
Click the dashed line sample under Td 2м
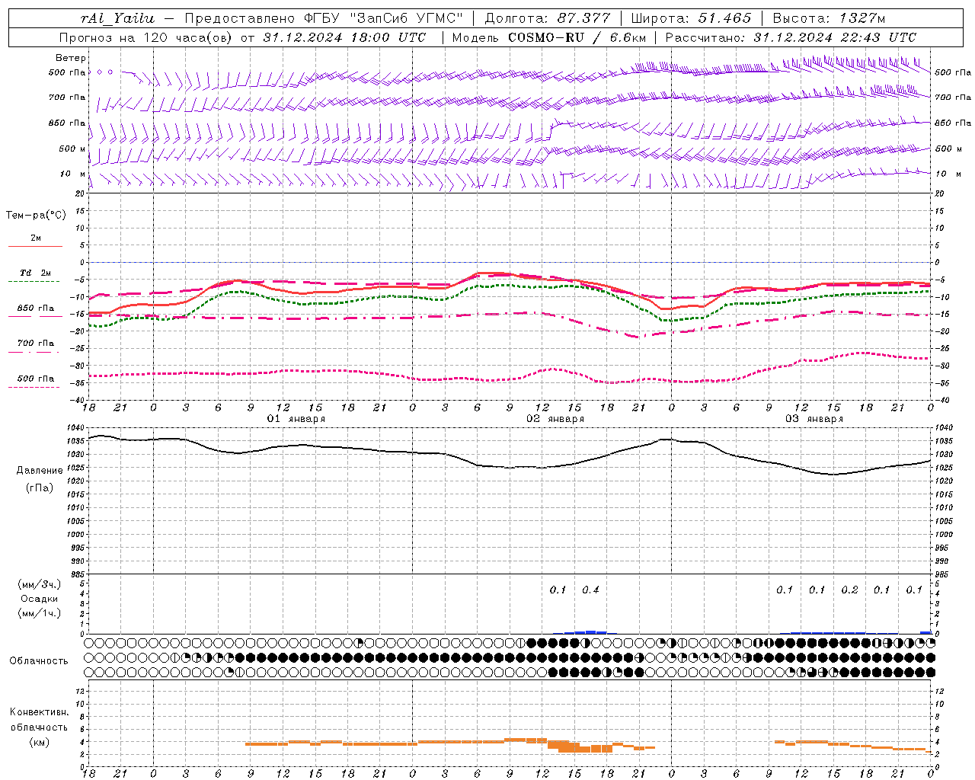pos(34,281)
